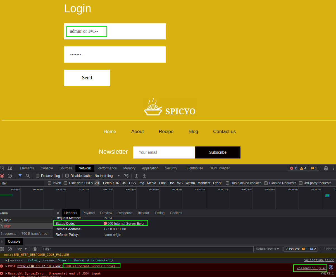This screenshot has height=277, width=336.
Task: Switch to the Elements panel tab
Action: (x=27, y=168)
